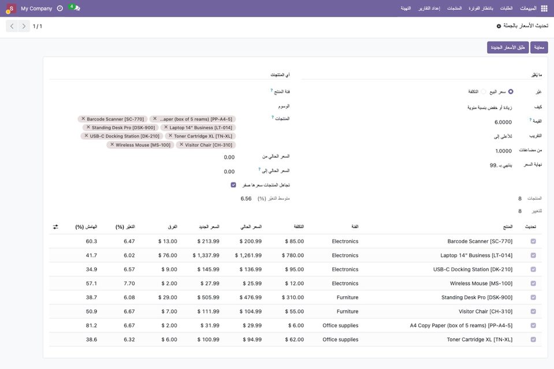The width and height of the screenshot is (554, 369).
Task: Remove the Wireless Mouse [MS-100] tag
Action: coord(111,144)
